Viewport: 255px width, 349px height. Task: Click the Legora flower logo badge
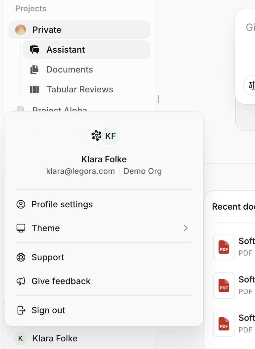coord(96,136)
